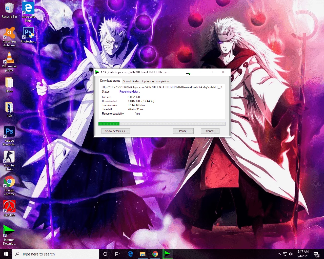Click the 'File size' label
The height and width of the screenshot is (259, 324).
pyautogui.click(x=107, y=97)
